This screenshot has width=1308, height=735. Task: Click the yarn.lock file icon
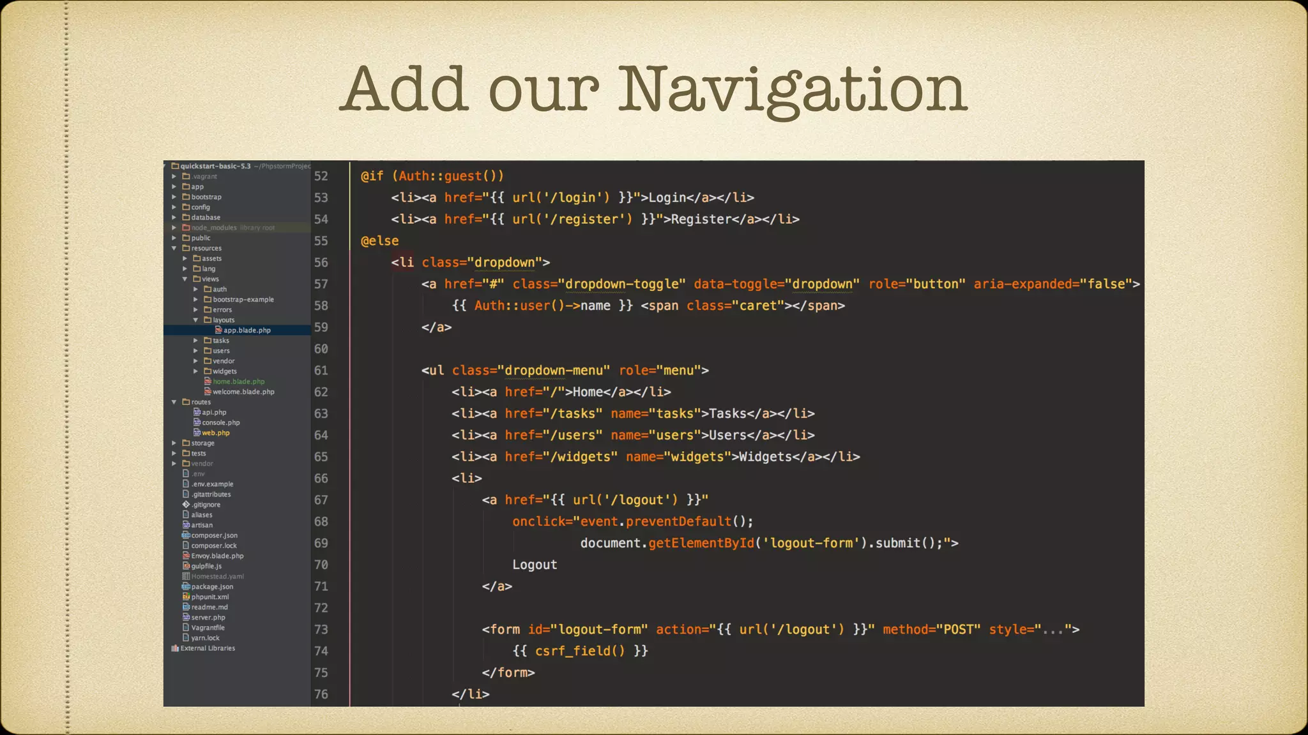click(x=186, y=637)
